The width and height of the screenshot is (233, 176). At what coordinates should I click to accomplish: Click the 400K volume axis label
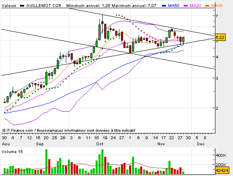click(221, 155)
